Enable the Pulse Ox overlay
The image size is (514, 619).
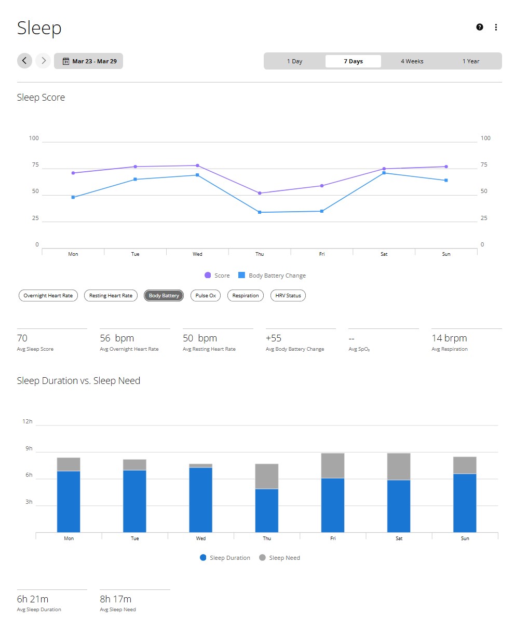(x=206, y=295)
